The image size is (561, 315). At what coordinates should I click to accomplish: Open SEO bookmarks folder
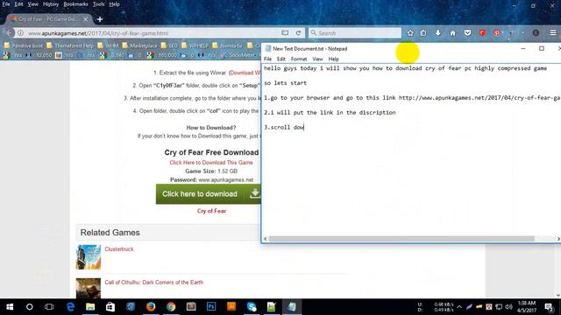click(x=169, y=45)
